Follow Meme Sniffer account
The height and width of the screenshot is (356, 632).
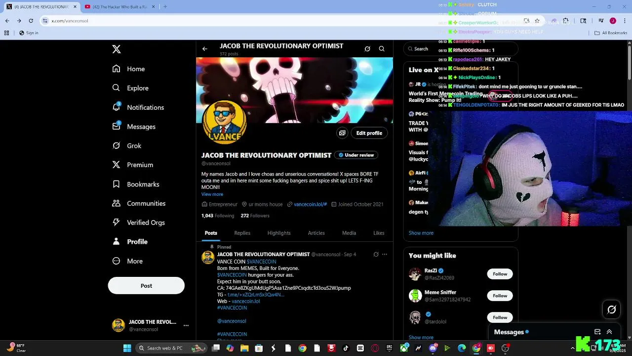(x=500, y=296)
